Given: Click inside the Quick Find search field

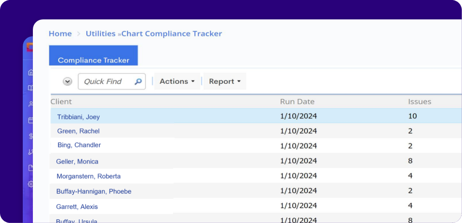Looking at the screenshot, I should click(x=105, y=82).
